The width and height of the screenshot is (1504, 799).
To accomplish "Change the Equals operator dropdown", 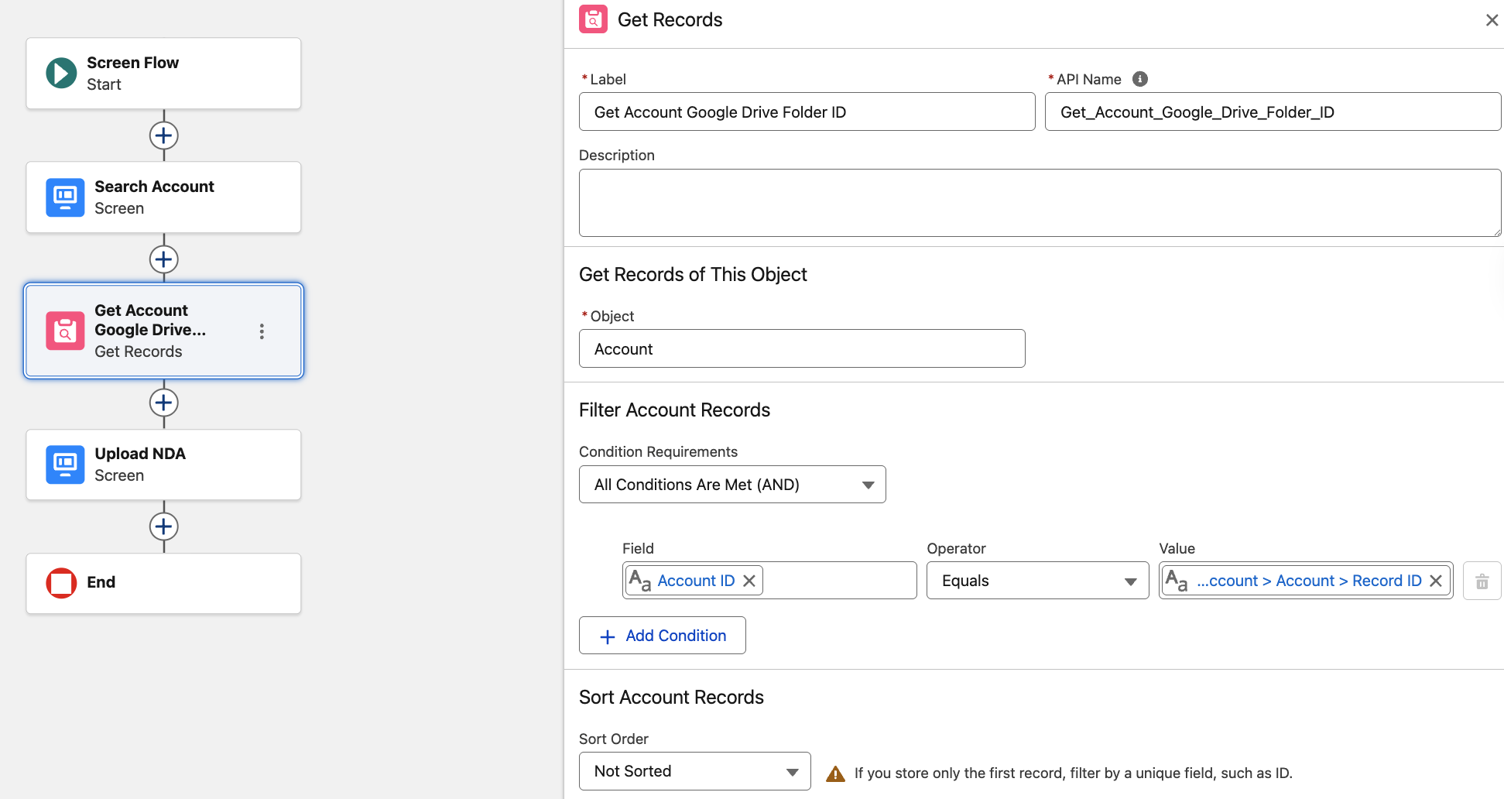I will (1036, 580).
